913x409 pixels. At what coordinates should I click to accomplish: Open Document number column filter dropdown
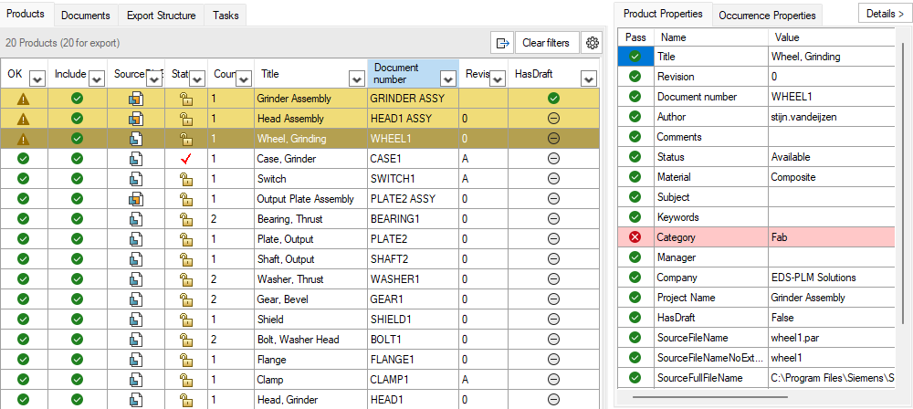[448, 79]
